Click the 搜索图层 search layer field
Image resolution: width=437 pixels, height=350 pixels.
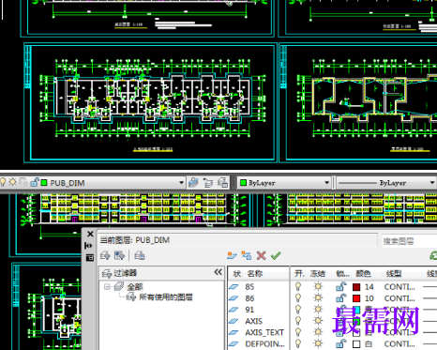click(409, 241)
